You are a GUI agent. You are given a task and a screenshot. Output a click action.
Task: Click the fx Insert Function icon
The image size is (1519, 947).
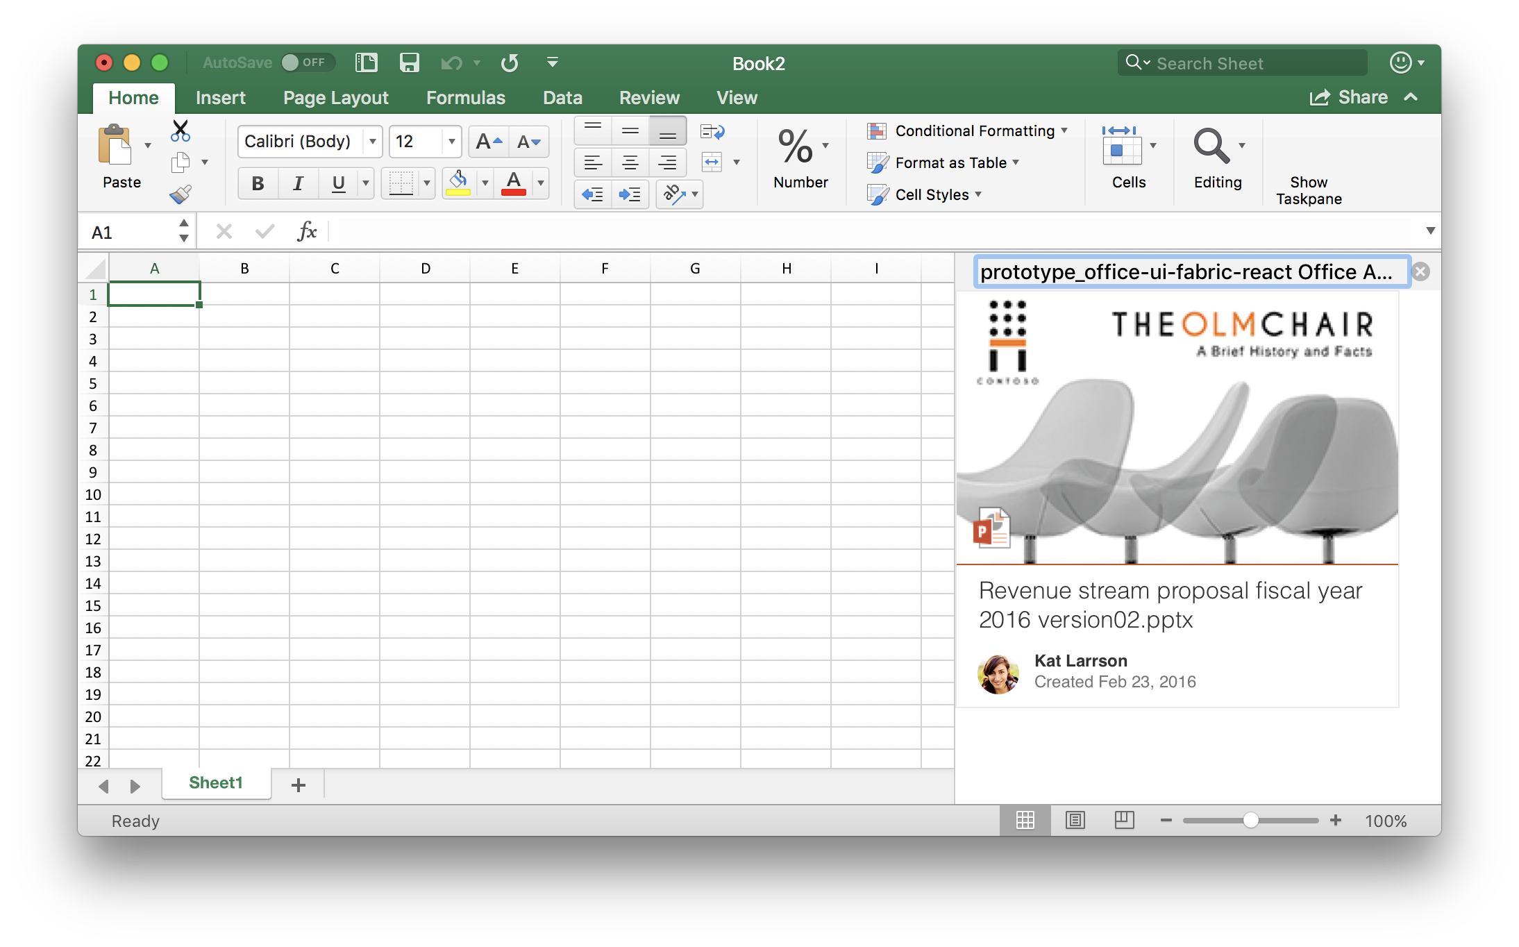[307, 232]
